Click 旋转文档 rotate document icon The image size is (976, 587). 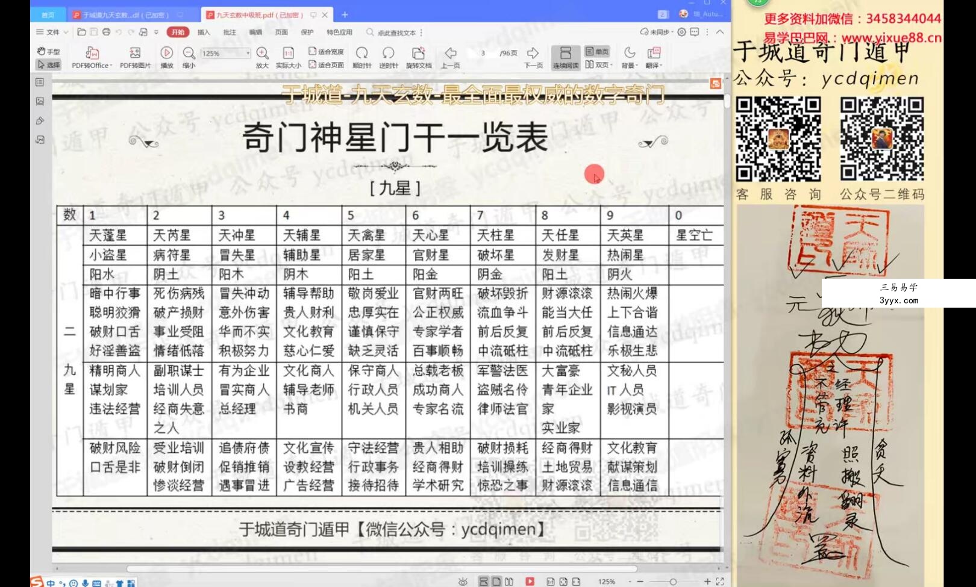pos(419,58)
